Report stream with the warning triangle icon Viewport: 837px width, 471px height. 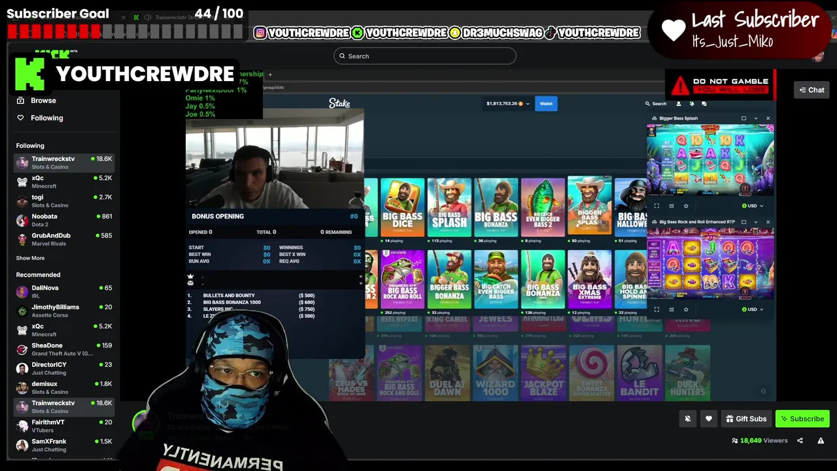click(x=821, y=441)
